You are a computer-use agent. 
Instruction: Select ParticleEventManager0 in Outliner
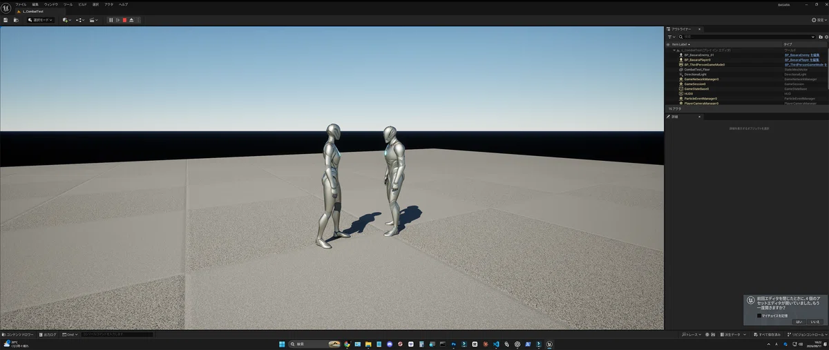point(701,99)
